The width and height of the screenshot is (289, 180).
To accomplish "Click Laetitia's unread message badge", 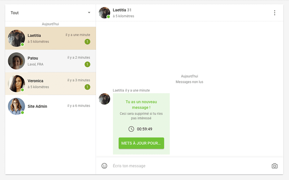I will tap(87, 42).
